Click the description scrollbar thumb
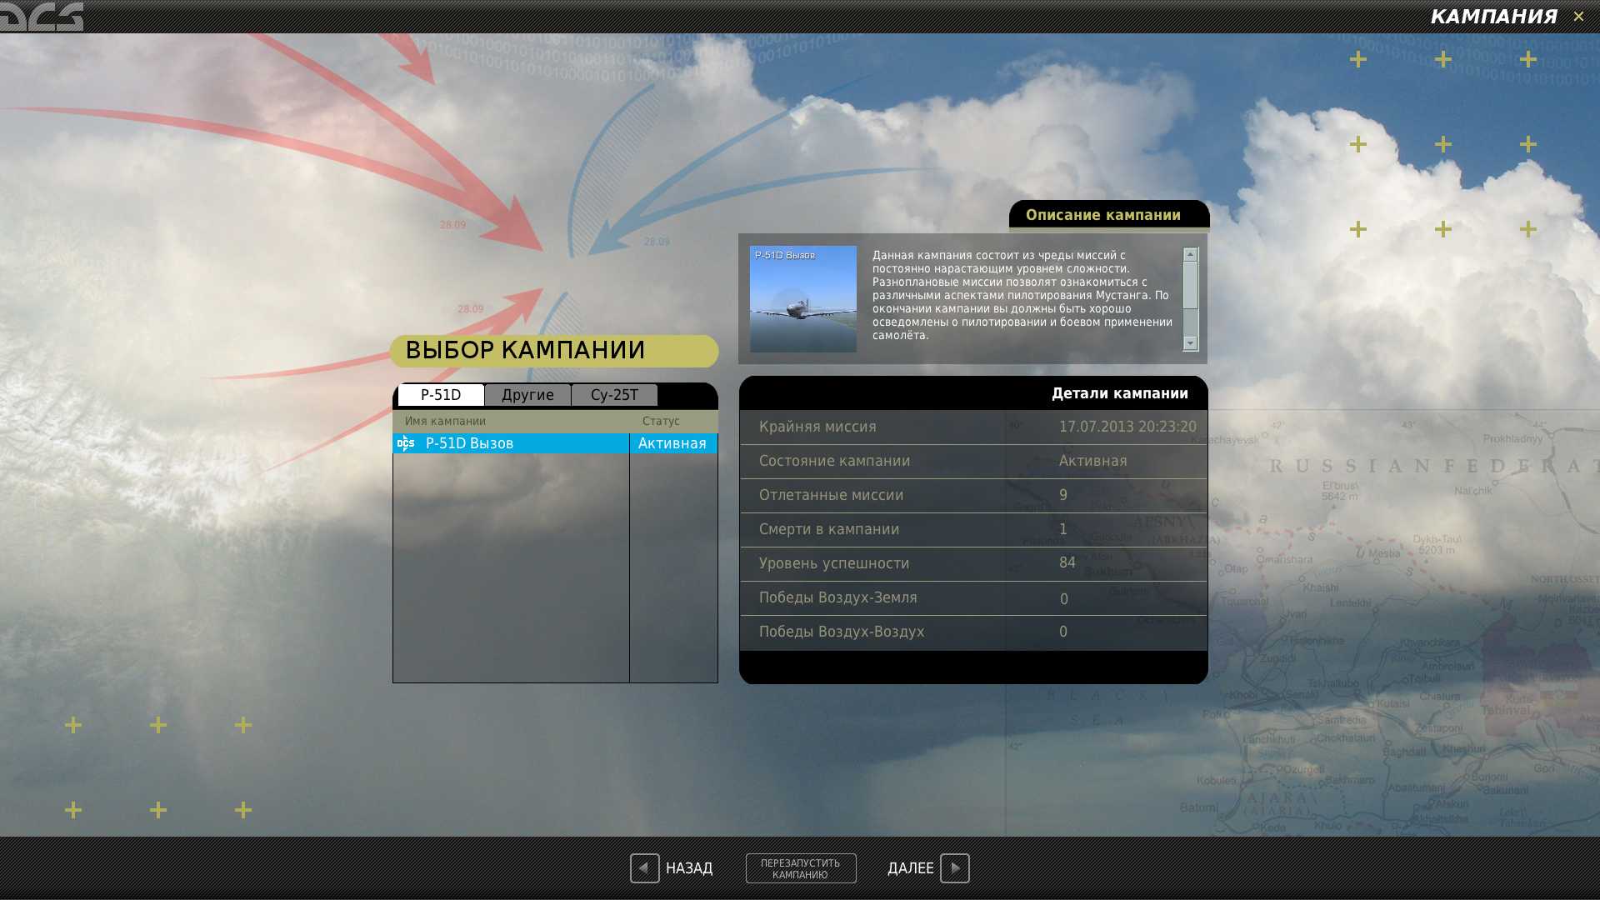This screenshot has width=1600, height=900. coord(1190,286)
